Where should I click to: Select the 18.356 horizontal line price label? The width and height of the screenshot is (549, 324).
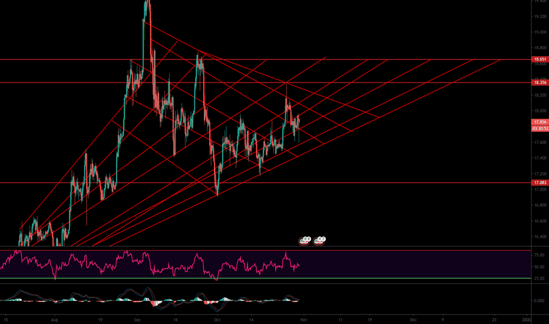[x=540, y=82]
